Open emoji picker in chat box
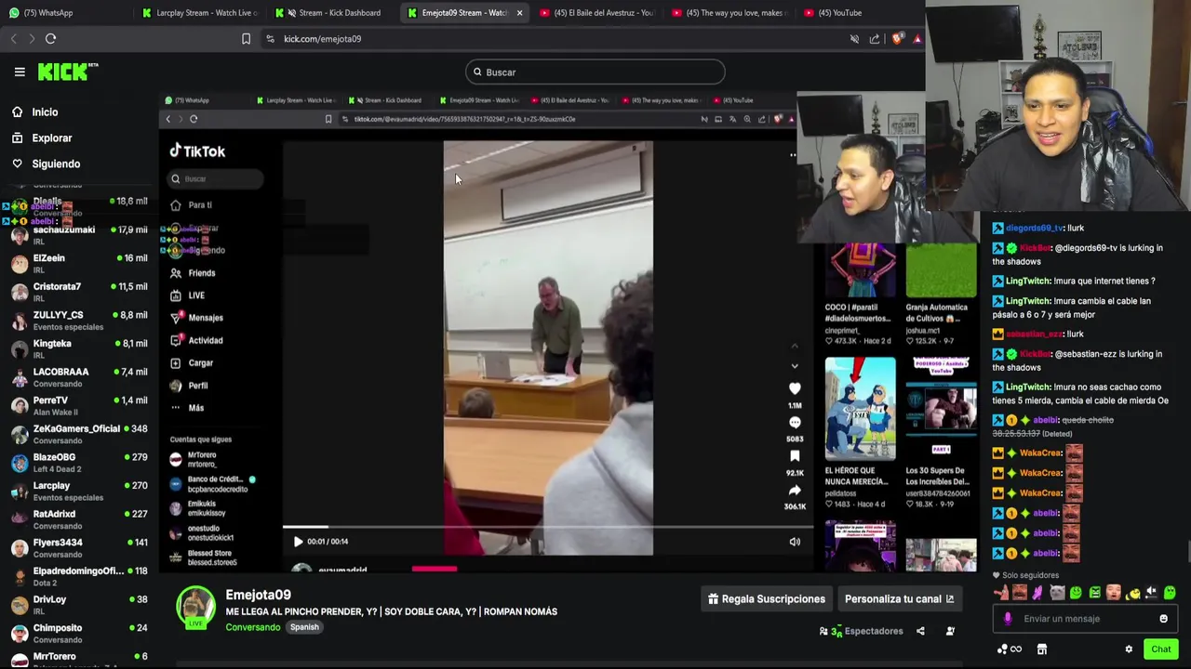The image size is (1191, 669). 1163,619
